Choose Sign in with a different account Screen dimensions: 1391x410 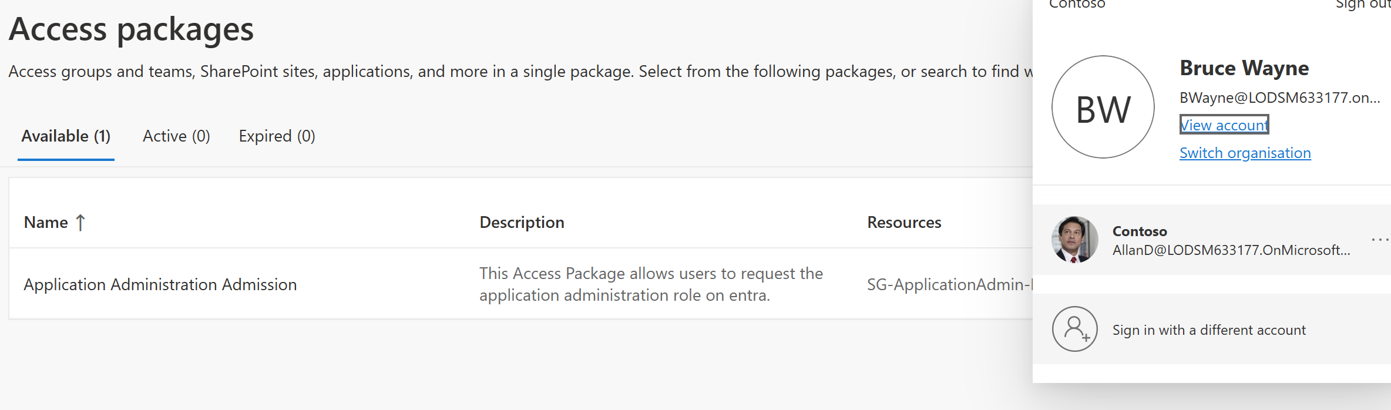(1208, 330)
